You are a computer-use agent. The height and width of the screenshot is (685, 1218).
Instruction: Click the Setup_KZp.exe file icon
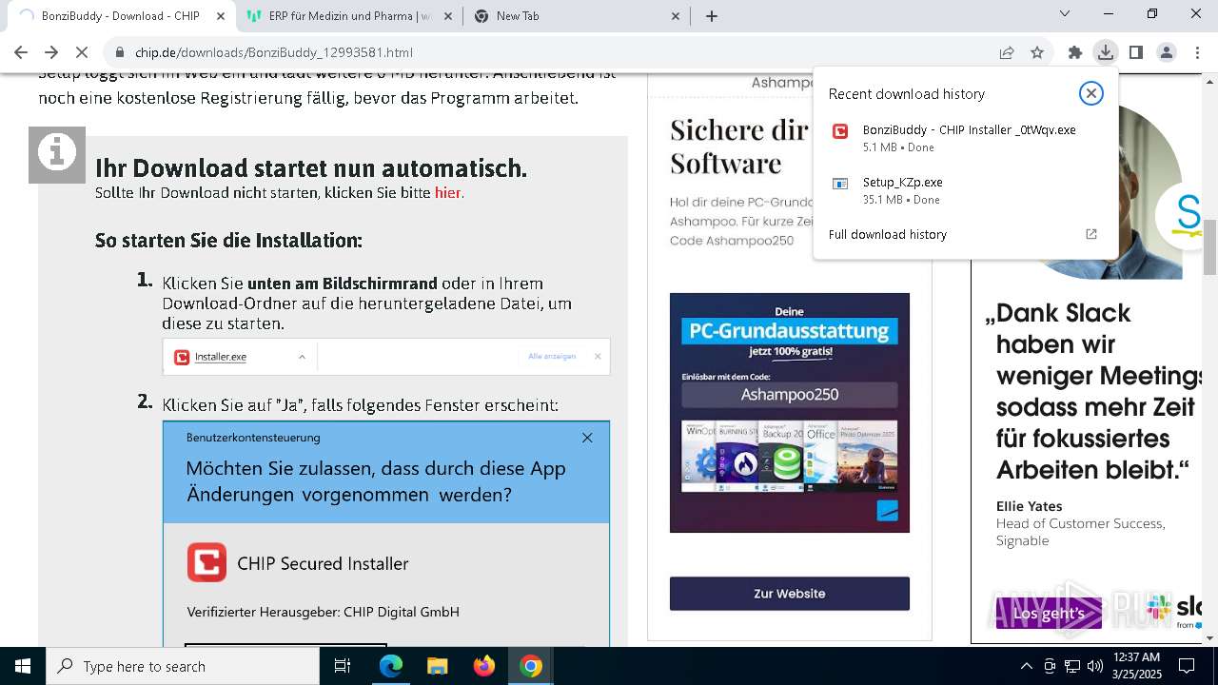[x=840, y=184]
